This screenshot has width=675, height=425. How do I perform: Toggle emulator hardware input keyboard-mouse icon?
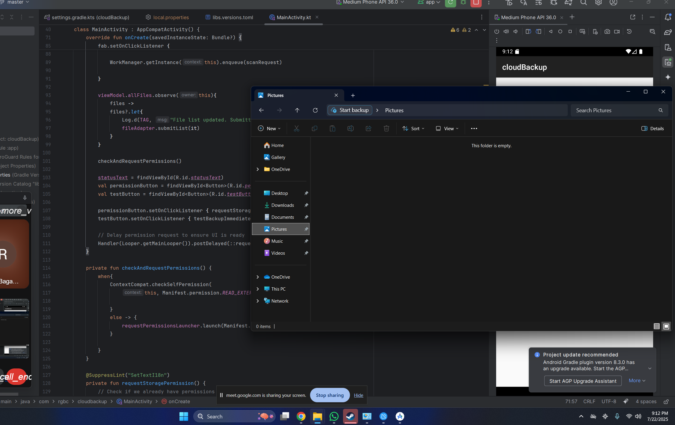click(x=582, y=31)
